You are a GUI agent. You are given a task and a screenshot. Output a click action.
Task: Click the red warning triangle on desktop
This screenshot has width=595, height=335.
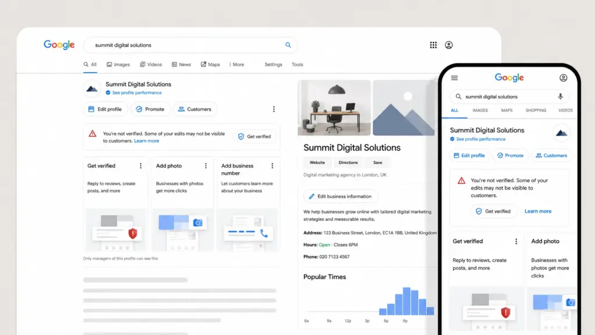point(92,134)
